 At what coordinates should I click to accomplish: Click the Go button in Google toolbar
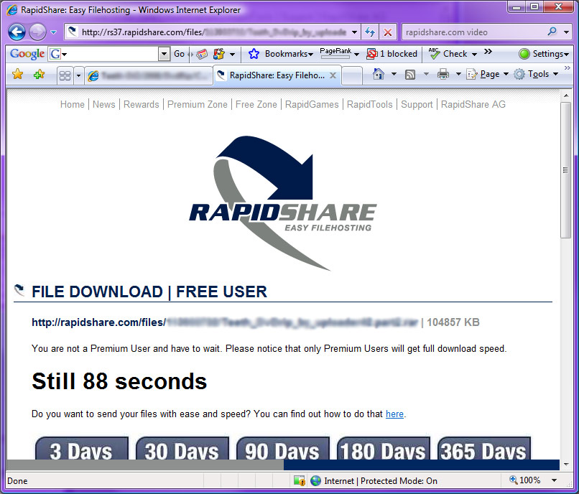coord(179,54)
